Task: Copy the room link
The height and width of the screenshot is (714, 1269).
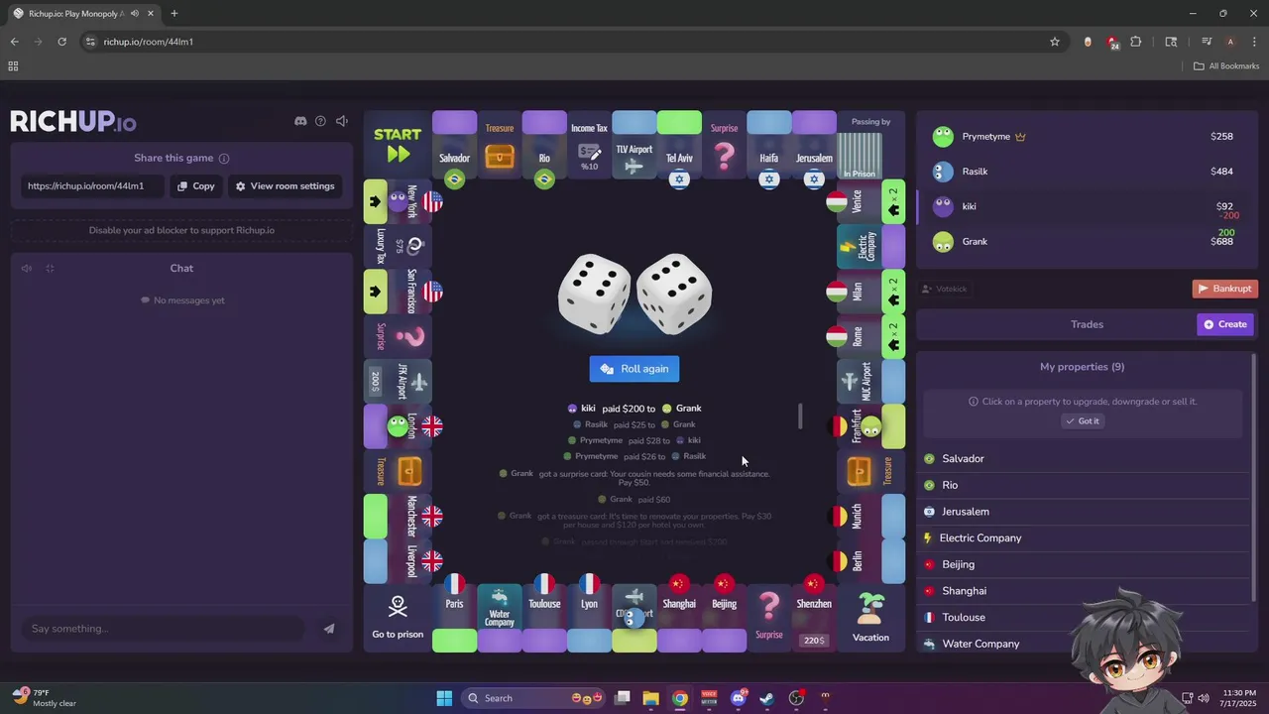Action: 195,185
